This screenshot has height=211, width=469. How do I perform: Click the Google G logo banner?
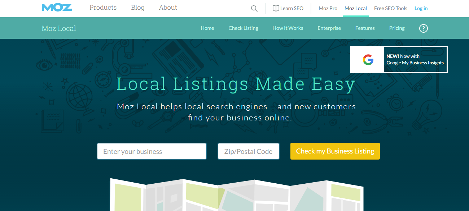click(368, 60)
